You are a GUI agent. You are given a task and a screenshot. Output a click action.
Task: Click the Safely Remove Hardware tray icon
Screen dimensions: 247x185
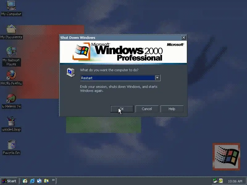point(215,181)
